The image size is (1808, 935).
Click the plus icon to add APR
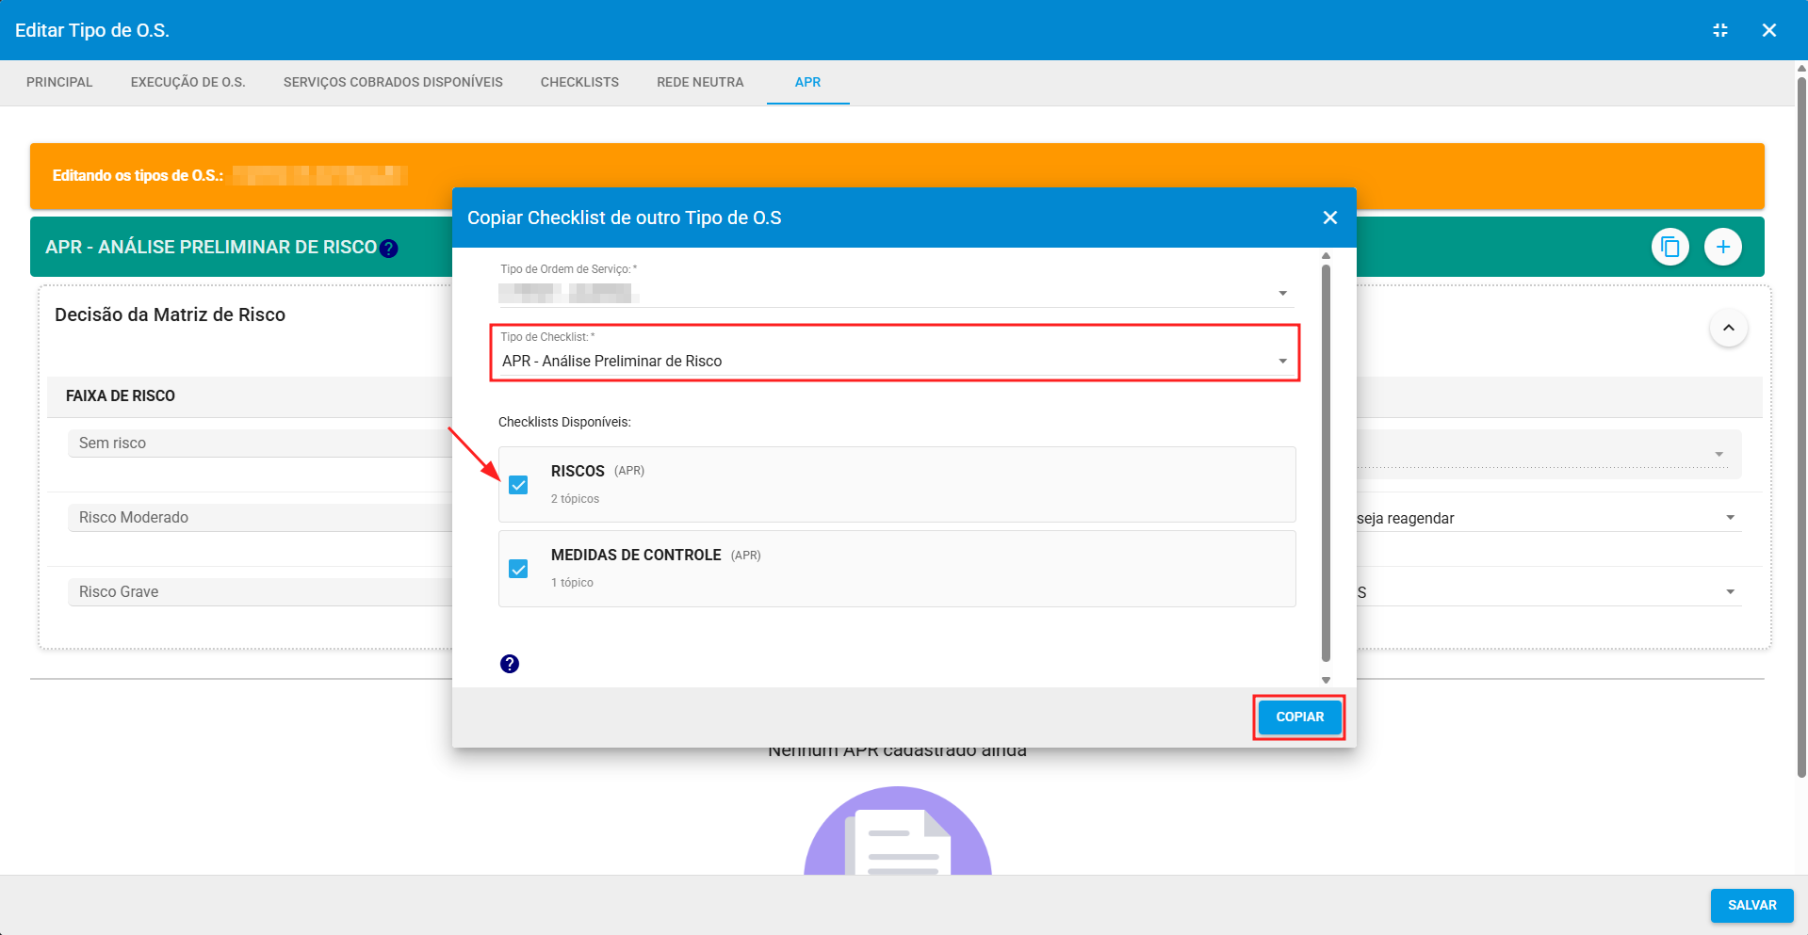pos(1722,248)
